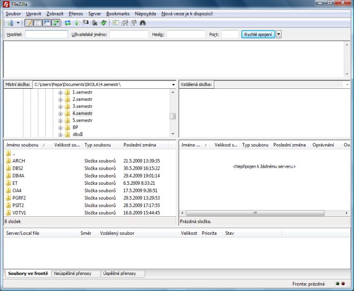Toggle synchronized browsing icon
This screenshot has width=354, height=291.
point(134,23)
